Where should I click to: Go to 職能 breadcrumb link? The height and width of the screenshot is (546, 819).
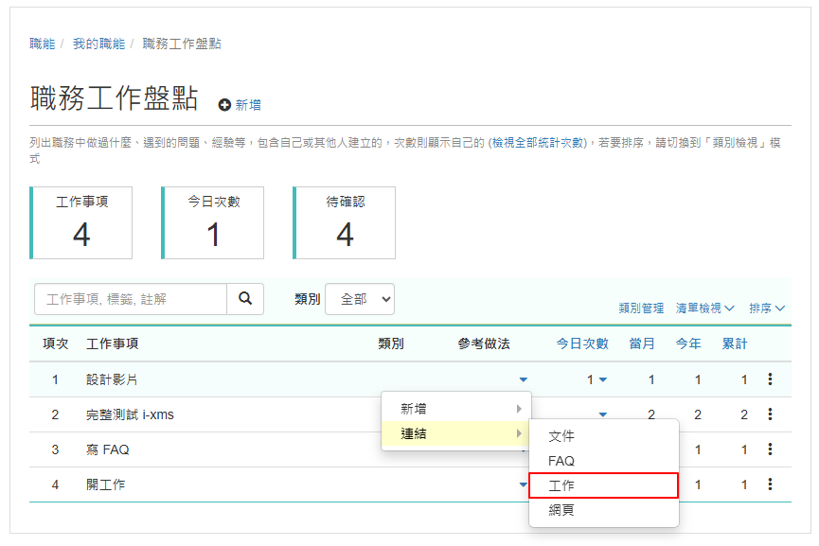point(43,44)
